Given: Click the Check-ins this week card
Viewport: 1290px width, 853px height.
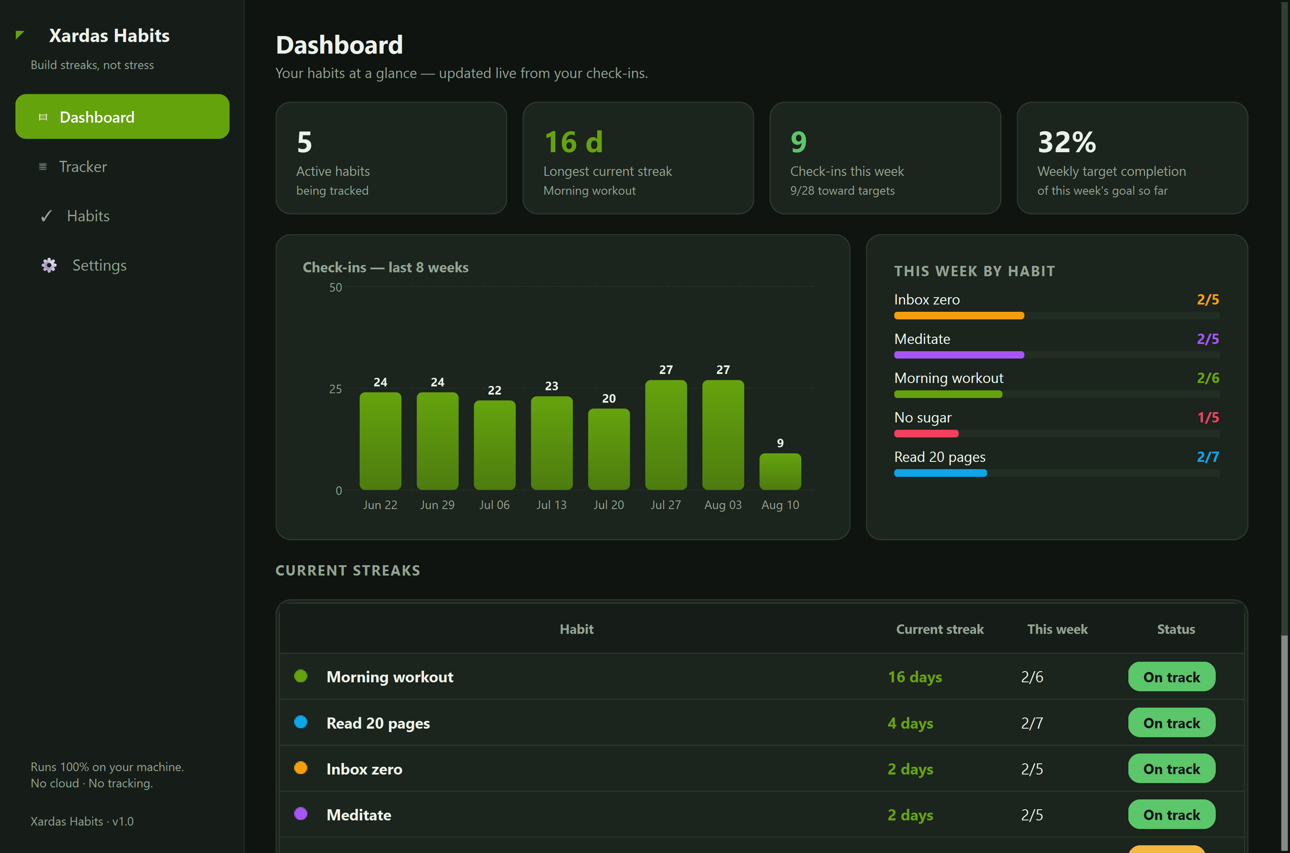Looking at the screenshot, I should (885, 158).
